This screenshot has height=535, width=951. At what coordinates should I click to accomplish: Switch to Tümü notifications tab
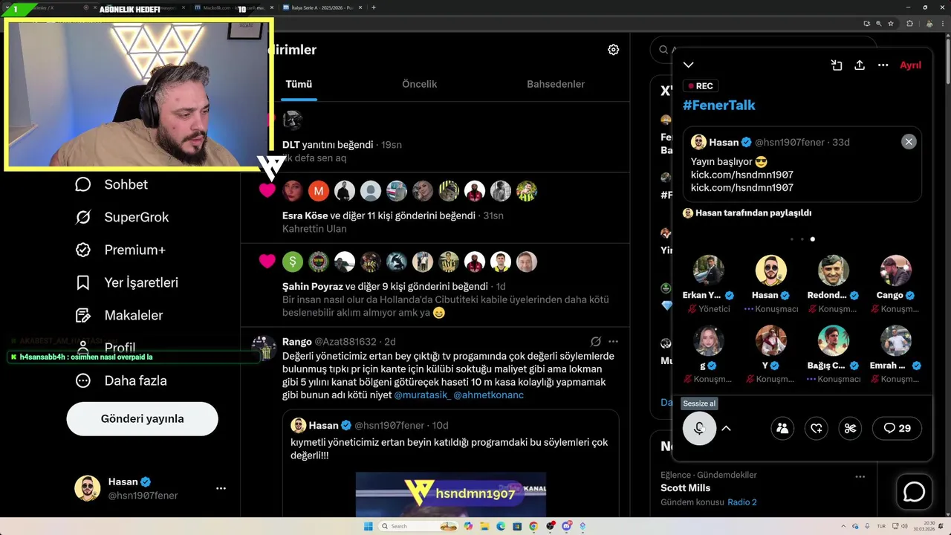click(299, 85)
